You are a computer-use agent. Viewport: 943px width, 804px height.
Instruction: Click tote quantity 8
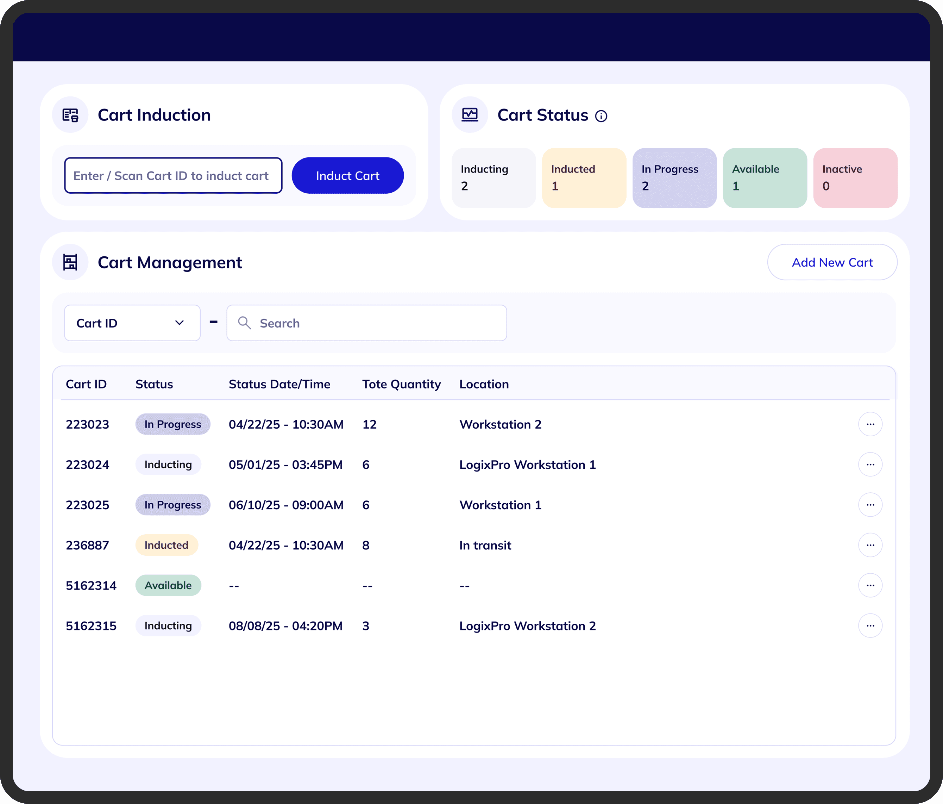365,546
